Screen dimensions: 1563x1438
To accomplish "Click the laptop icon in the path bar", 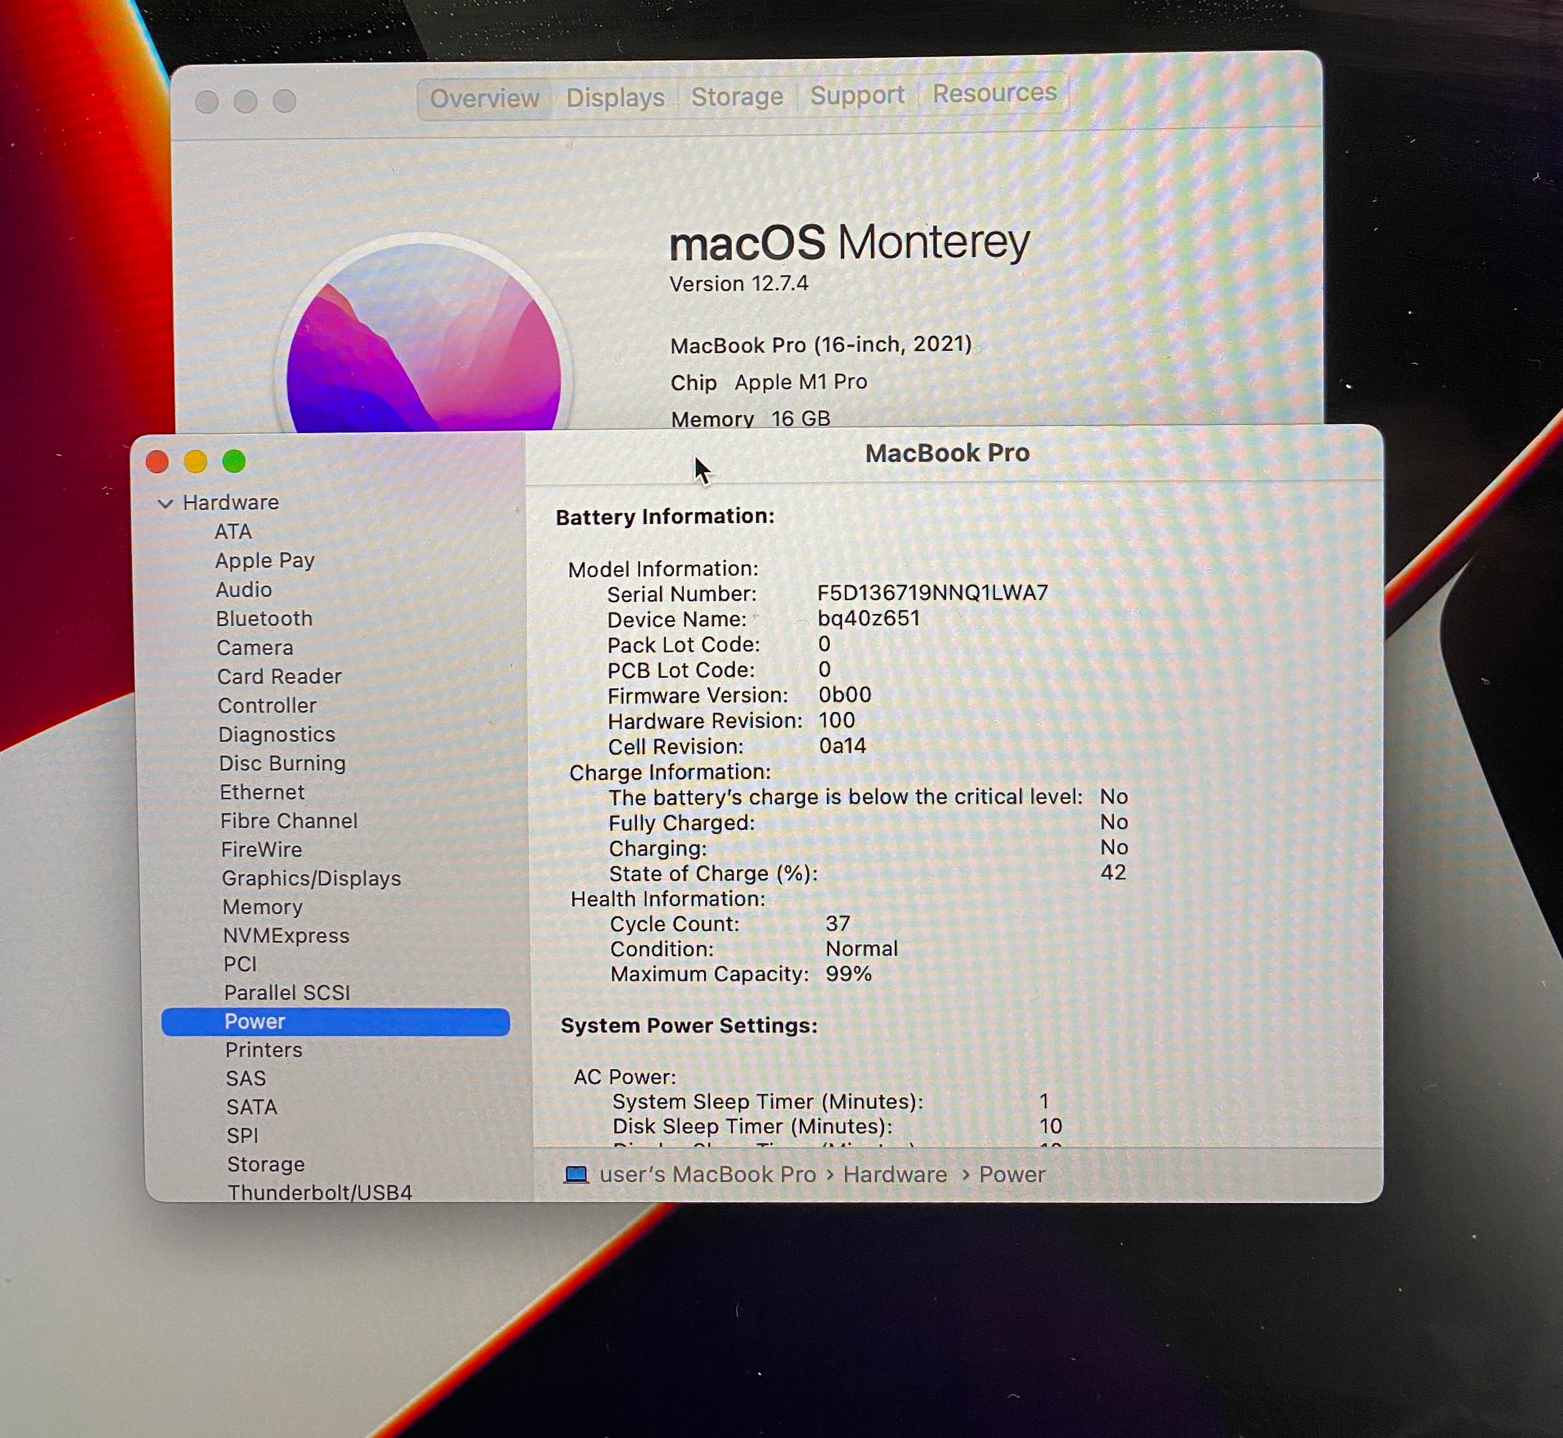I will pos(576,1174).
